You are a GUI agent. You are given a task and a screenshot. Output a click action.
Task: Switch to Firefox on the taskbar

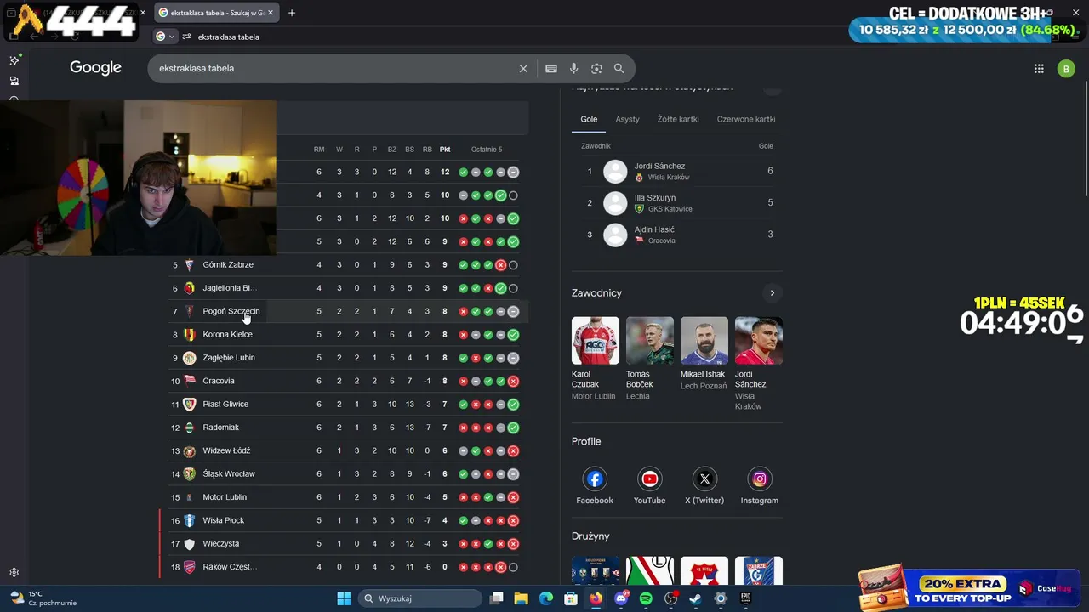[596, 598]
